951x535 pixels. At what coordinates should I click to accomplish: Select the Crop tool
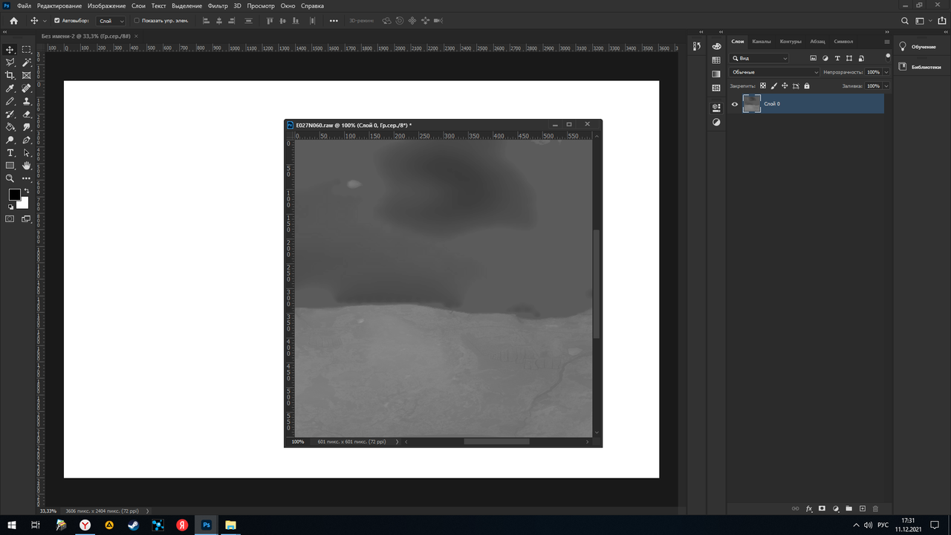click(x=10, y=75)
